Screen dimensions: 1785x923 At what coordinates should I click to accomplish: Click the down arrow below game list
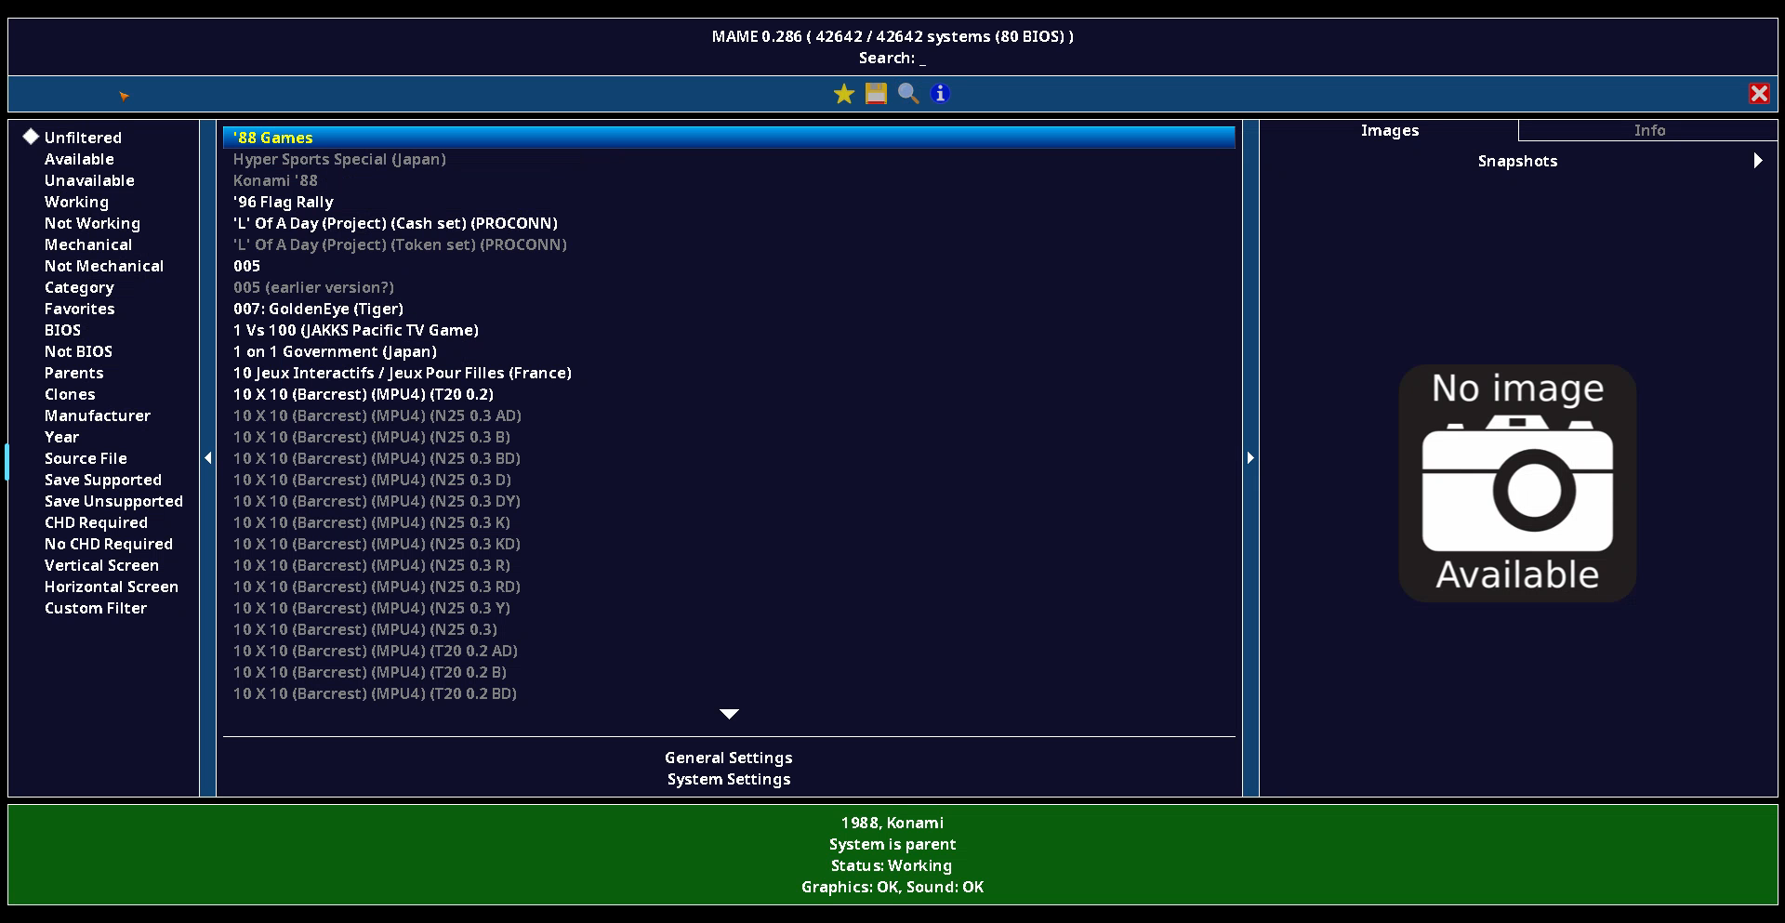coord(729,714)
